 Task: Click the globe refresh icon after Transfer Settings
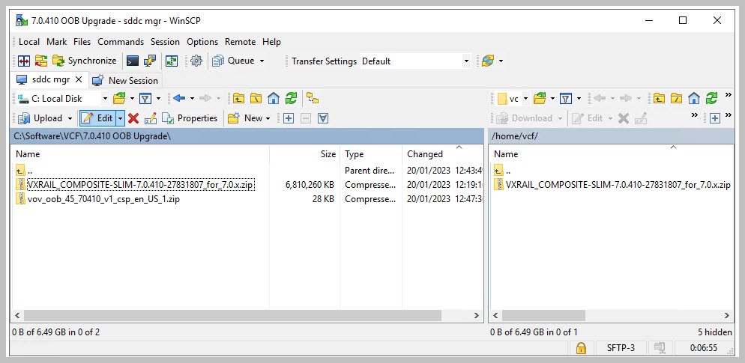coord(487,61)
